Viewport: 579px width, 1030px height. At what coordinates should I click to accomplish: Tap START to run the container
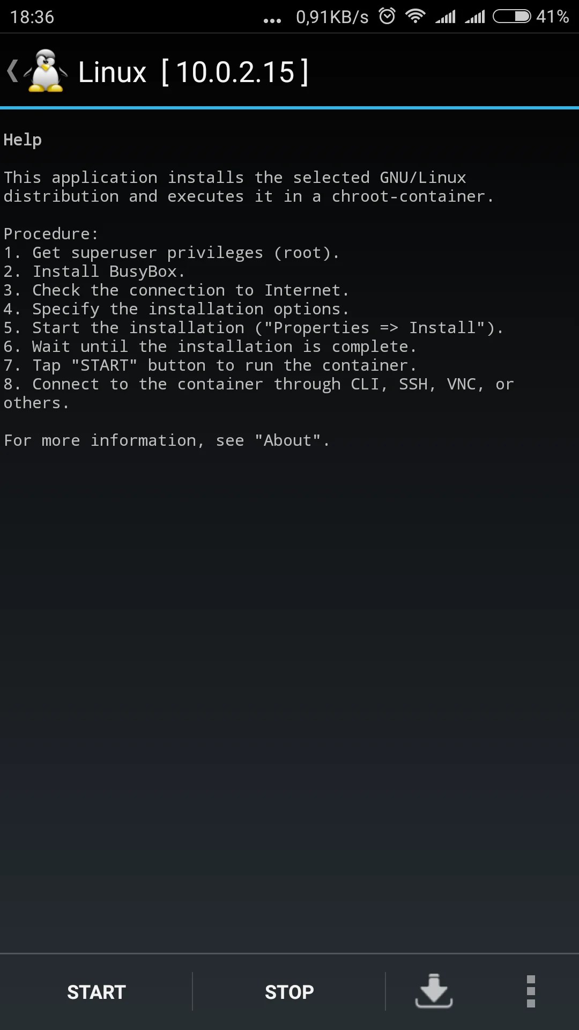(96, 992)
